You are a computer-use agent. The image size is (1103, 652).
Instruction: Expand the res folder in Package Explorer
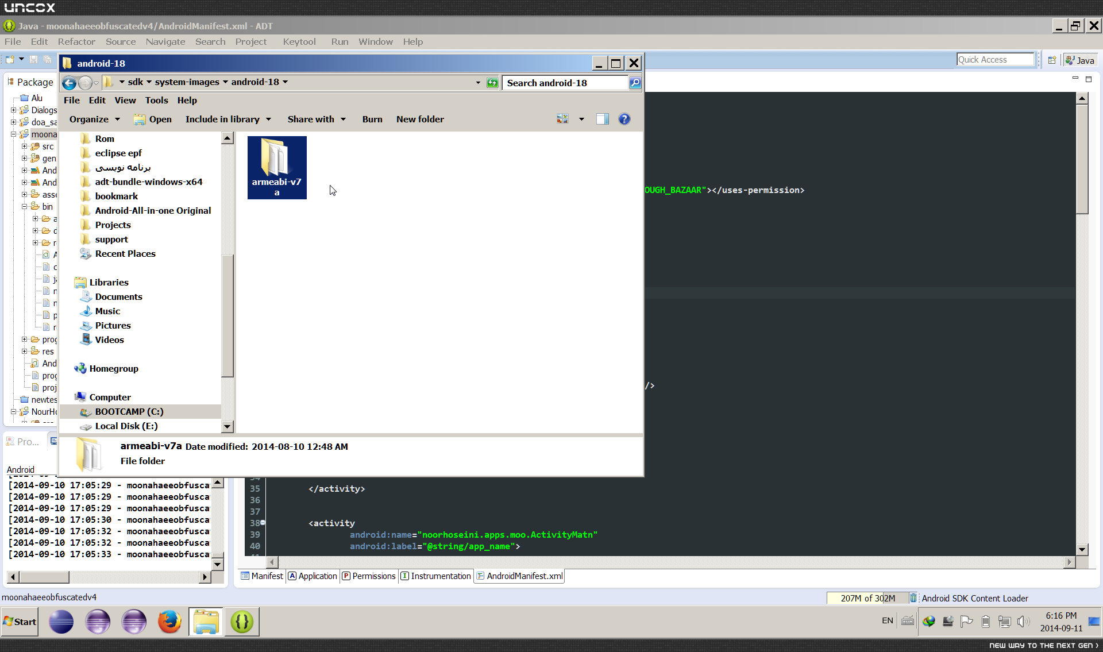[25, 352]
